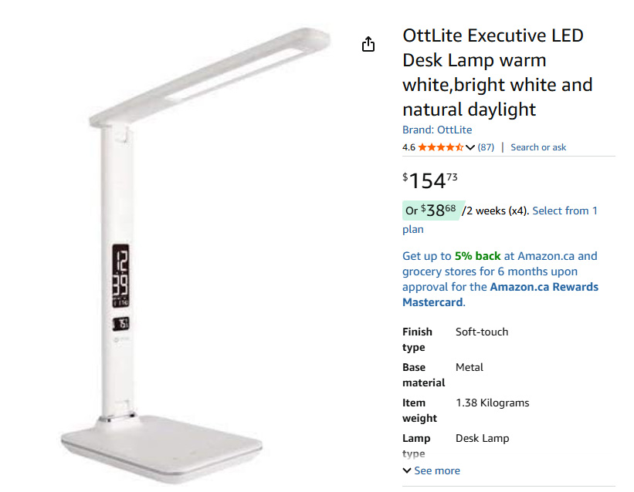
Task: Click the 1.38 Kilograms item weight value
Action: tap(492, 403)
